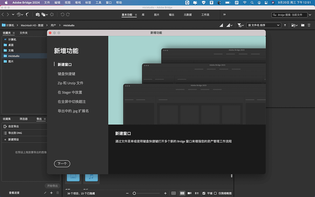Image resolution: width=315 pixels, height=197 pixels.
Task: Go back with the left arrow in toolbar
Action: point(3,15)
